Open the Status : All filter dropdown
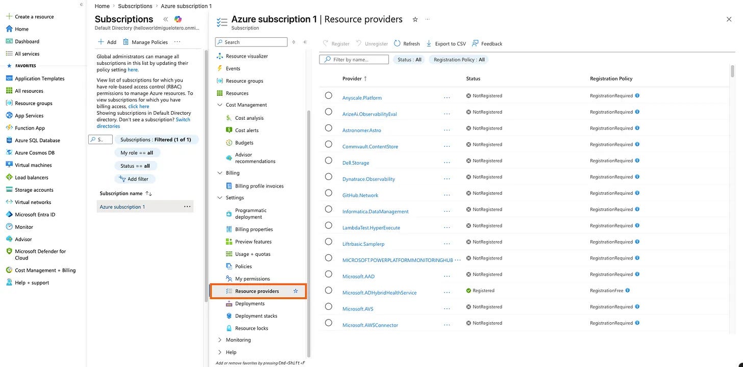 point(409,60)
